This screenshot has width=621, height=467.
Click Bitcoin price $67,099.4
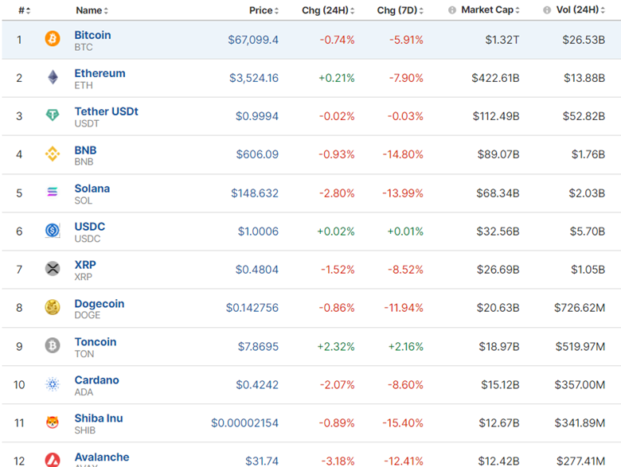253,40
